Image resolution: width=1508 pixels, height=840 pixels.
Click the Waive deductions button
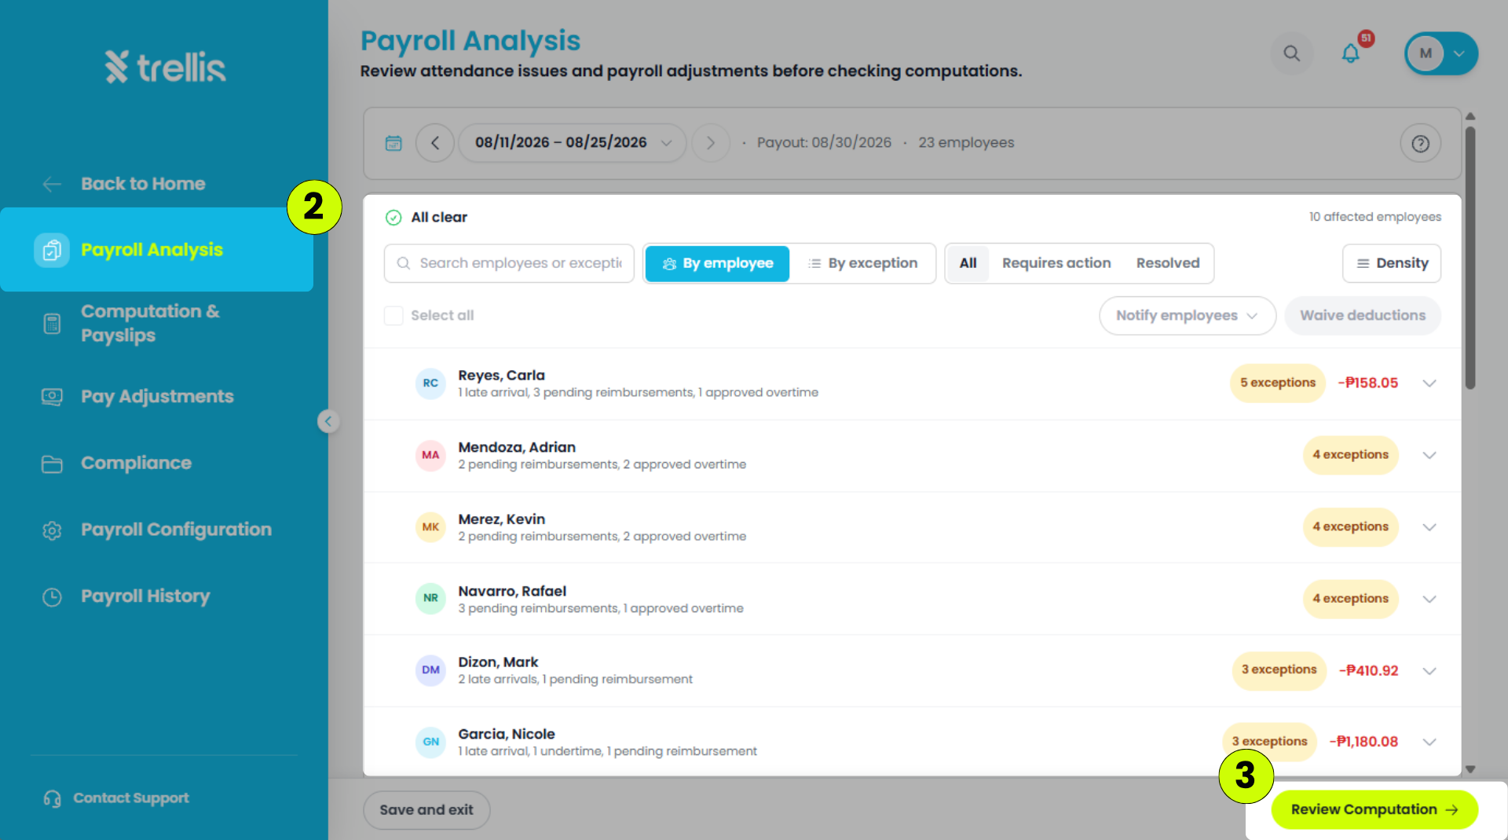pyautogui.click(x=1363, y=316)
